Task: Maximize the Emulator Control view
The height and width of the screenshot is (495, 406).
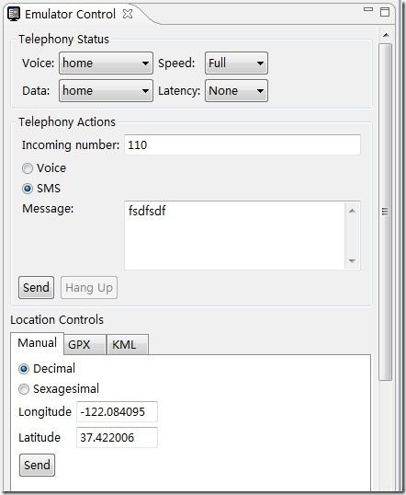Action: pyautogui.click(x=385, y=12)
